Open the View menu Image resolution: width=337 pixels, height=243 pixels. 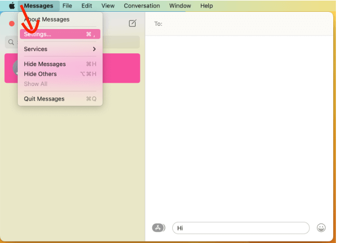pyautogui.click(x=108, y=6)
